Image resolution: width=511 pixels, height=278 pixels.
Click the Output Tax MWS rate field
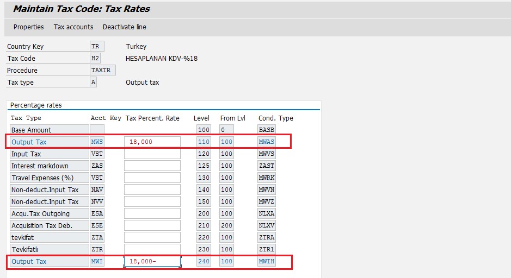click(152, 142)
